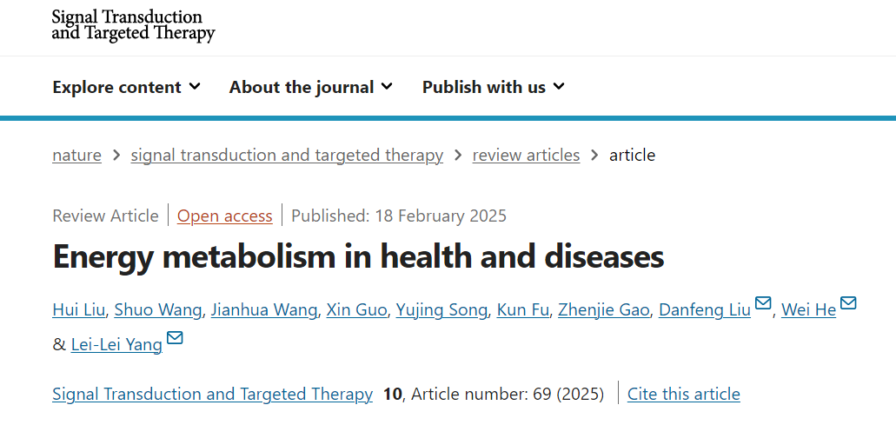Click Cite this article link

point(683,395)
